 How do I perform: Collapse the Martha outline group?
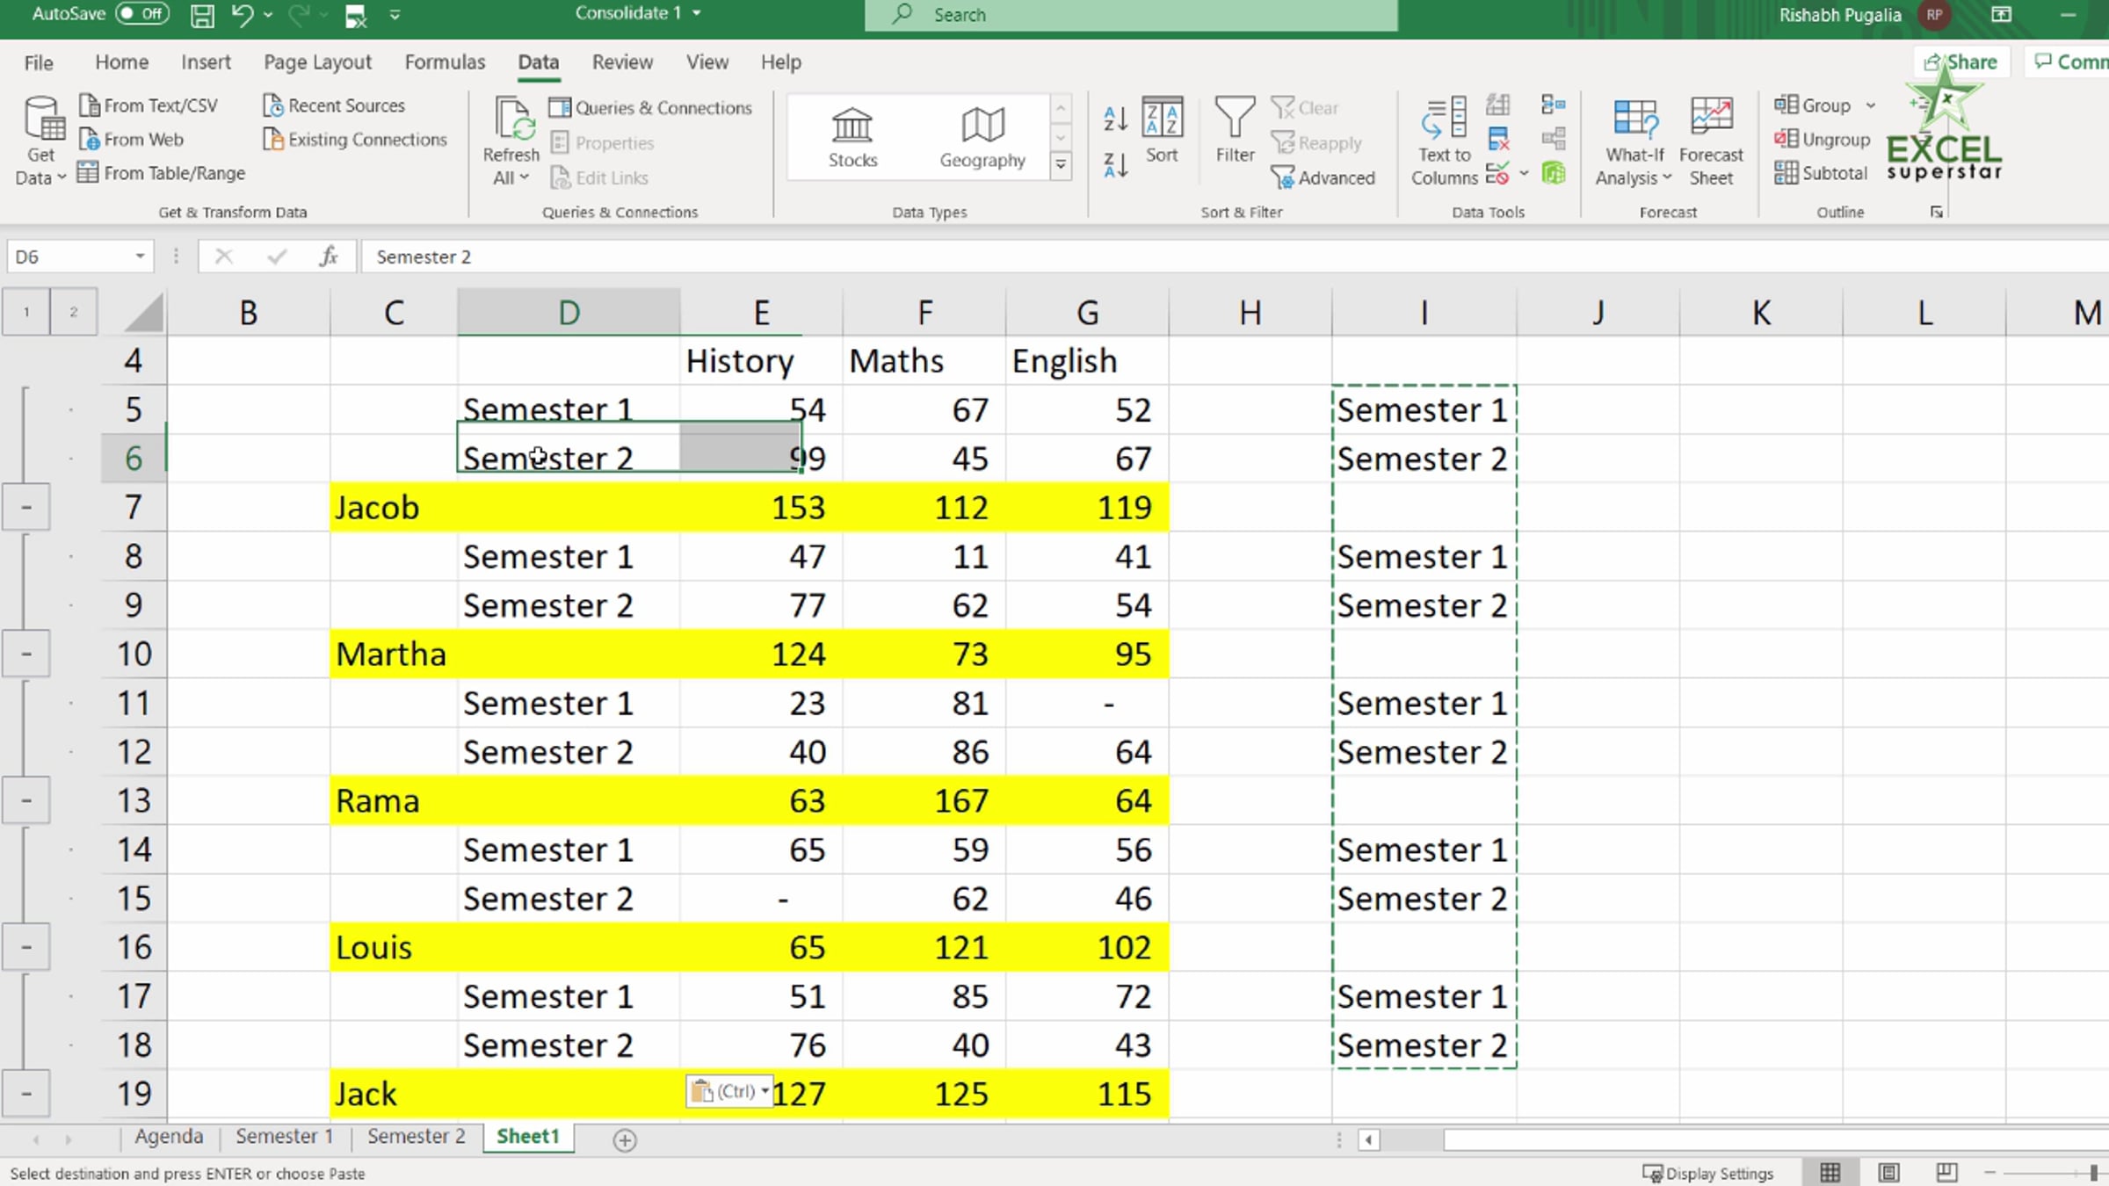point(26,654)
